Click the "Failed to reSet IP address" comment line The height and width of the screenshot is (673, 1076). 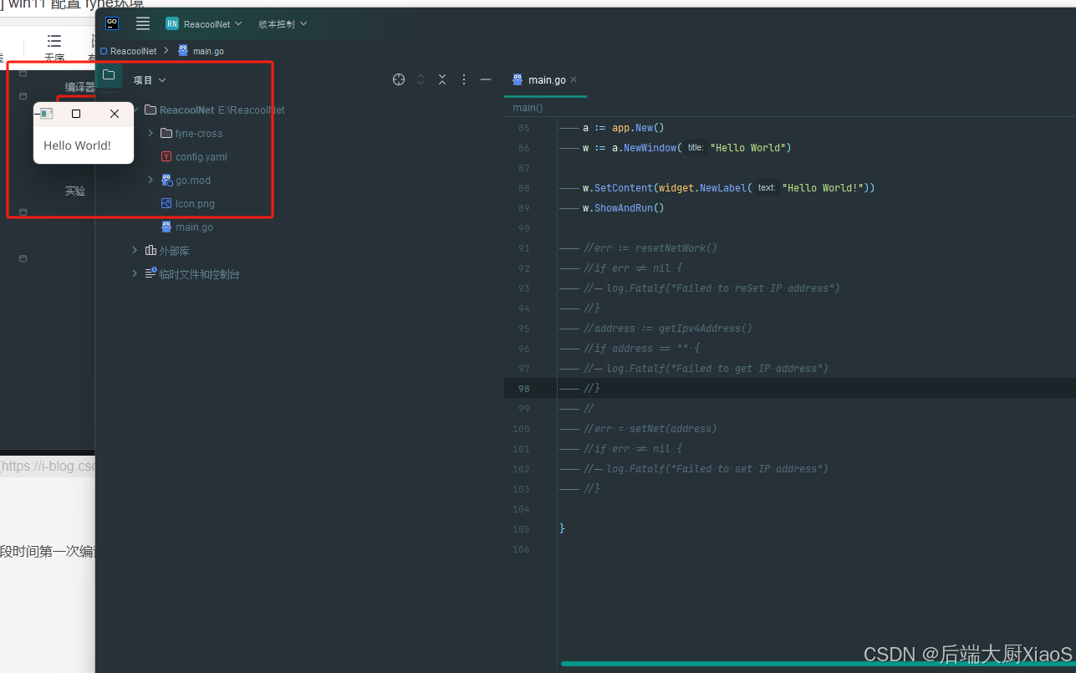711,288
